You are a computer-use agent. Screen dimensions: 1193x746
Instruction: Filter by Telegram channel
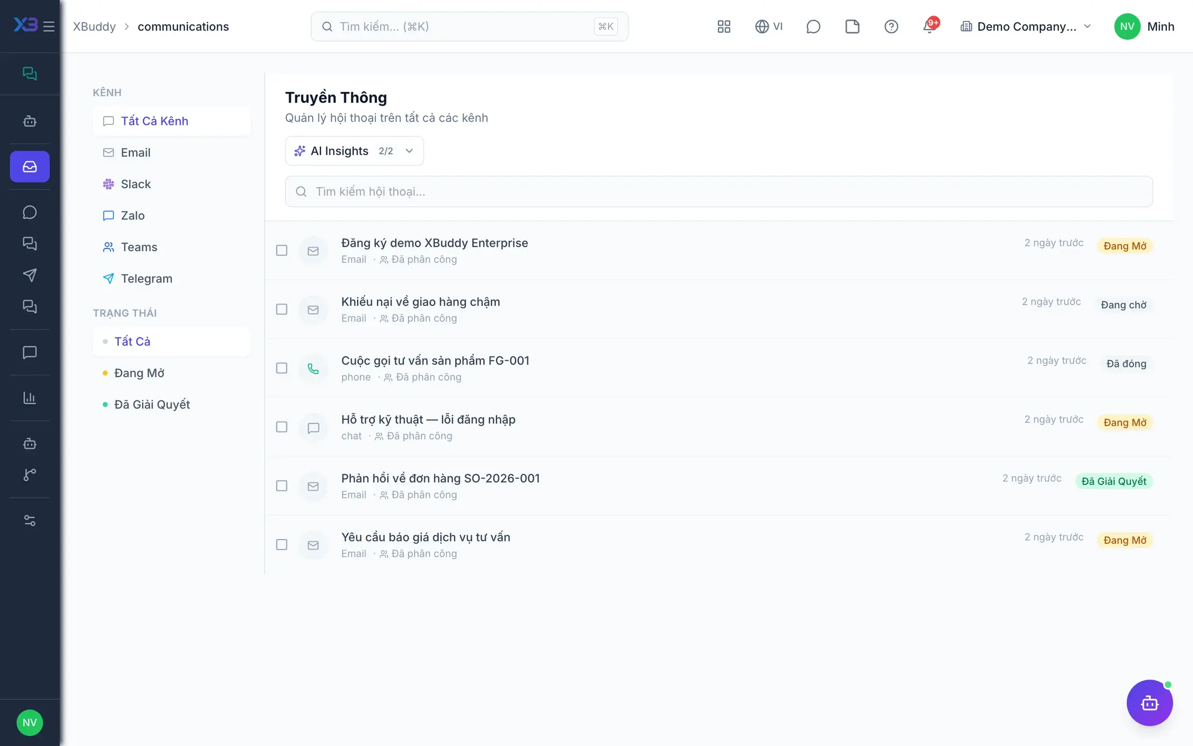[x=171, y=279]
